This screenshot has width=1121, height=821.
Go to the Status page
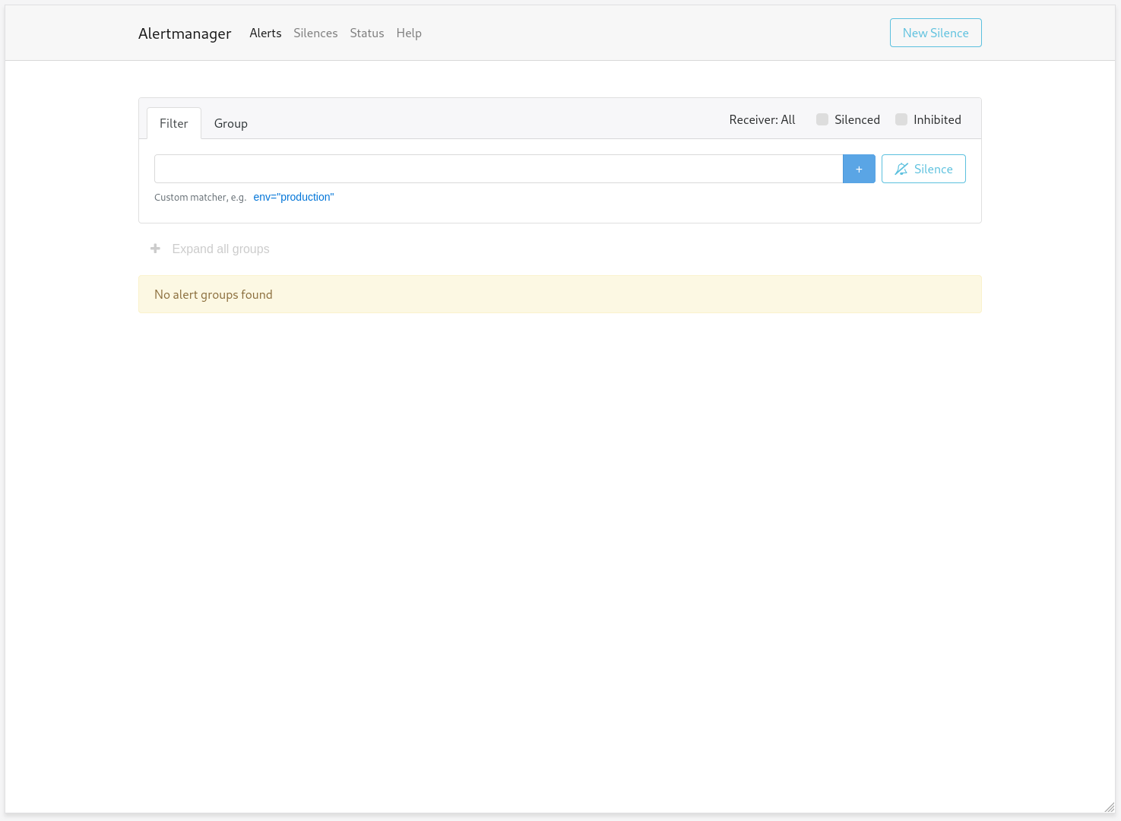[x=367, y=33]
